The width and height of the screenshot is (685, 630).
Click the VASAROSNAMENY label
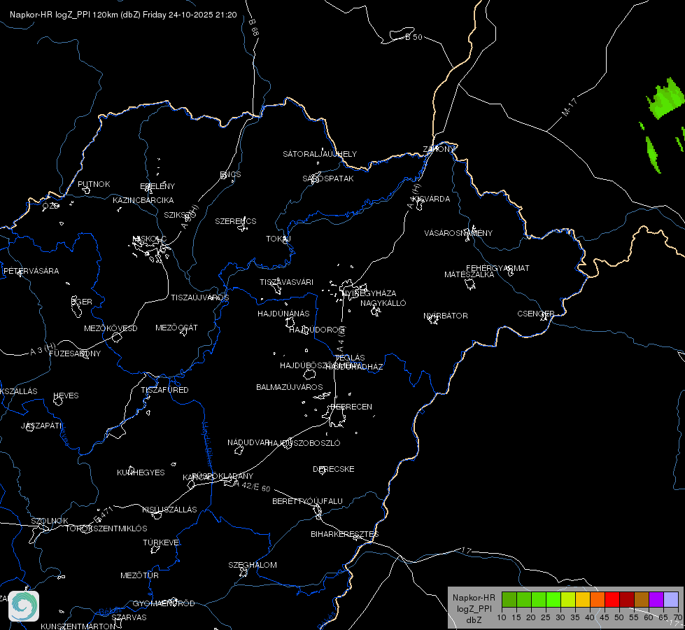pos(458,233)
